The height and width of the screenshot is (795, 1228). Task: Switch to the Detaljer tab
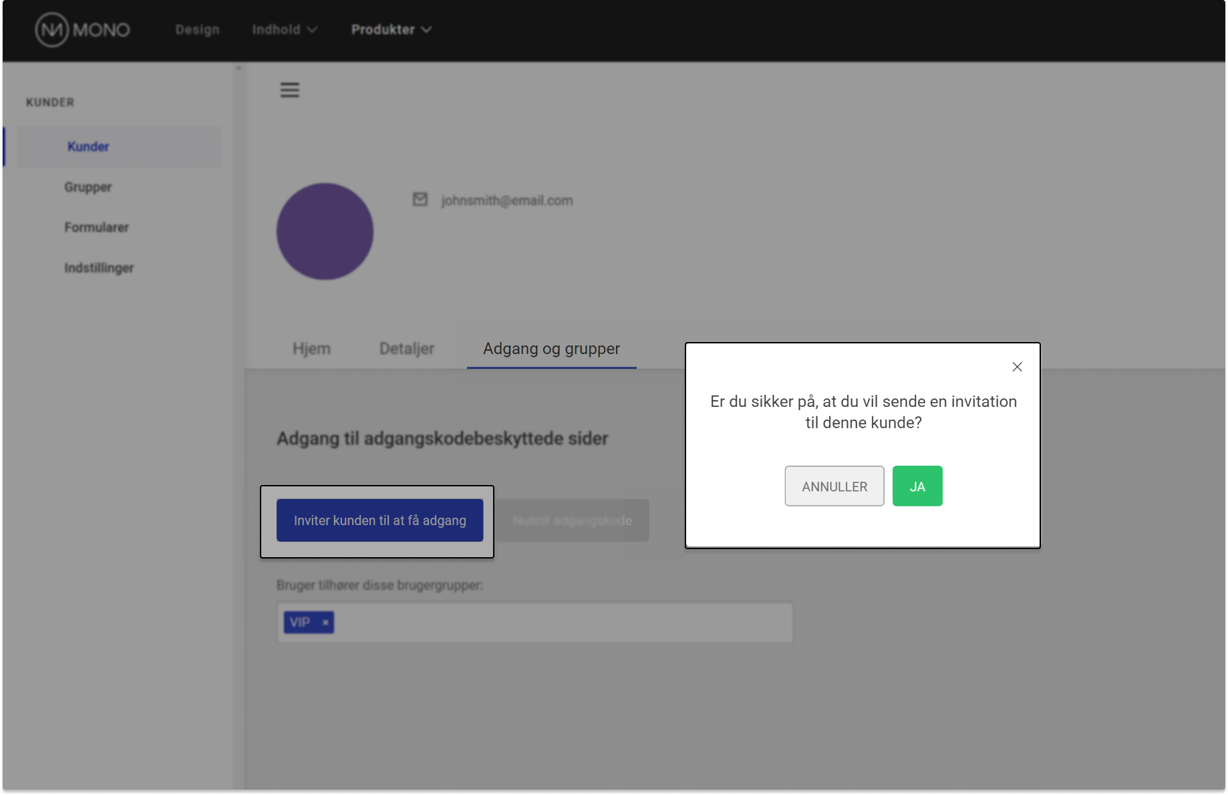[x=406, y=349]
